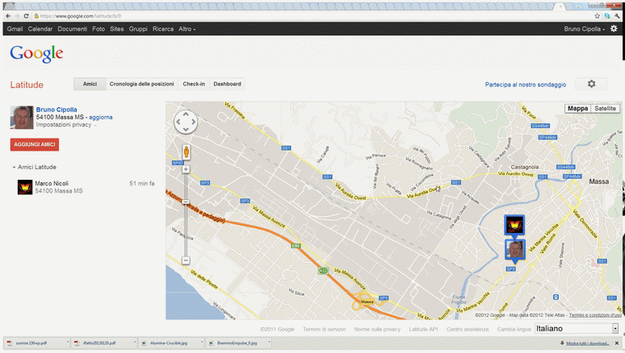The height and width of the screenshot is (353, 625).
Task: Bookmark page with star icon
Action: [x=597, y=16]
